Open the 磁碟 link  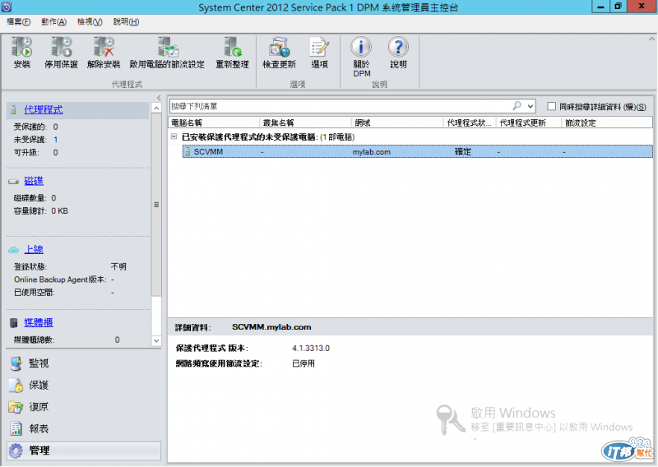click(34, 181)
